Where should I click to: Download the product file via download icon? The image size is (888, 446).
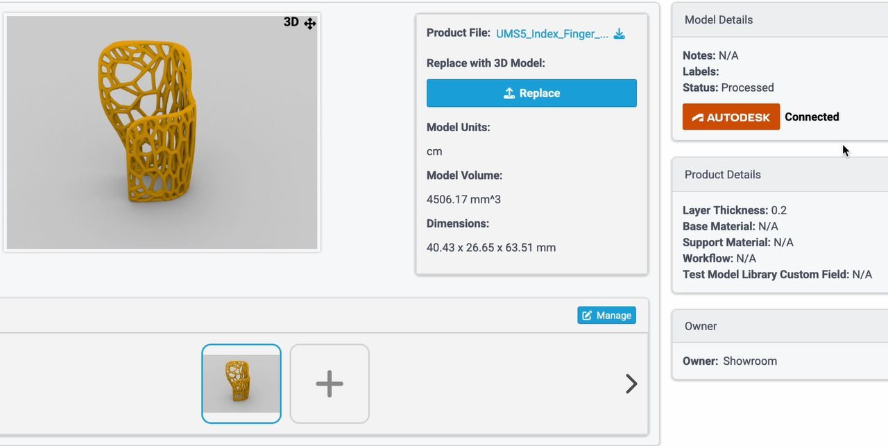[620, 33]
